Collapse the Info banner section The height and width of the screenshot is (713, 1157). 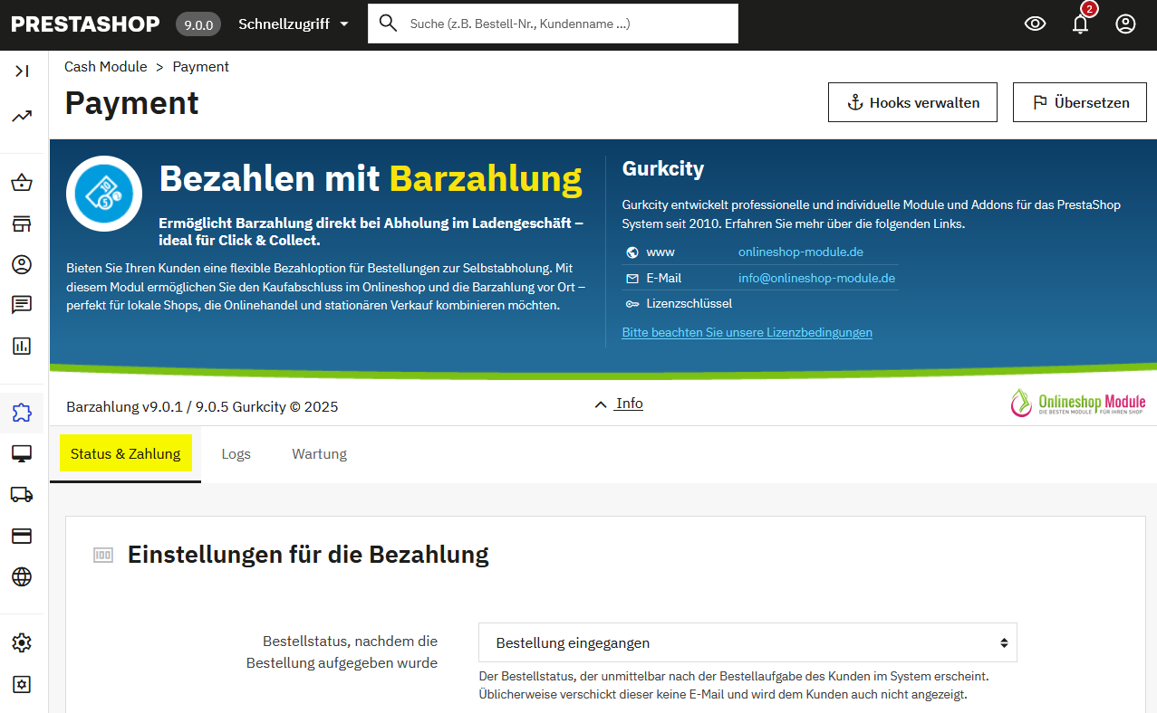(619, 404)
